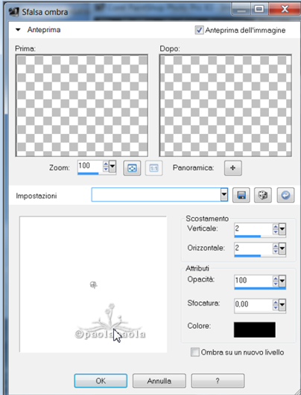
Task: Enable Ombra su un nuovo livello
Action: click(194, 352)
